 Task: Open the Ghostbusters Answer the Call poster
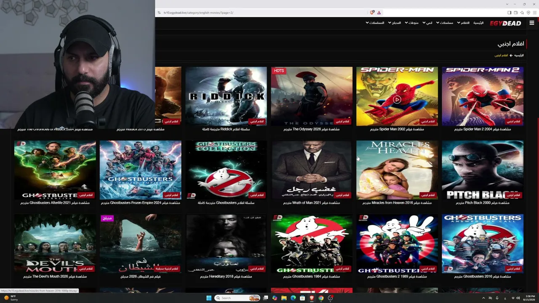coord(483,244)
